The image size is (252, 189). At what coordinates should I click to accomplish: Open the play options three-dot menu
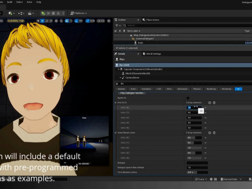click(x=63, y=13)
